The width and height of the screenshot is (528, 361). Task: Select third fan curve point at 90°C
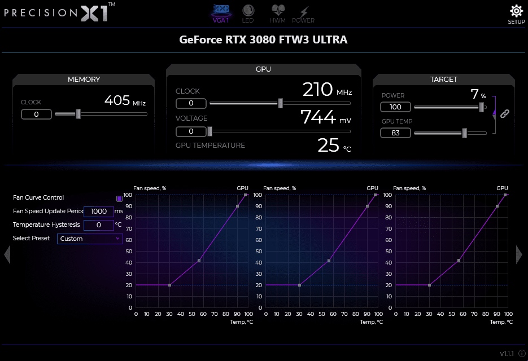(x=498, y=206)
